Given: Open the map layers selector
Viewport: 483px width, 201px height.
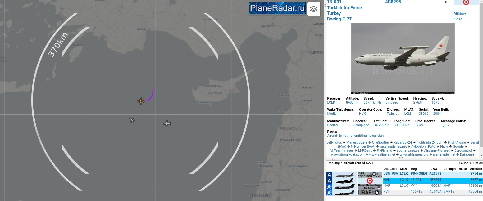Looking at the screenshot, I should tap(313, 9).
